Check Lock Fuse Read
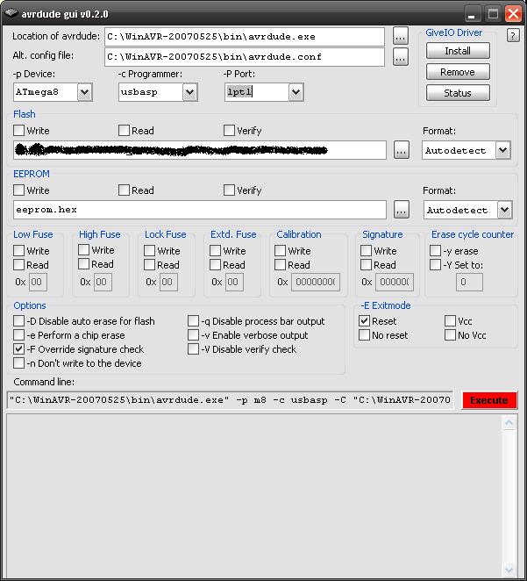This screenshot has width=527, height=581. (x=150, y=265)
